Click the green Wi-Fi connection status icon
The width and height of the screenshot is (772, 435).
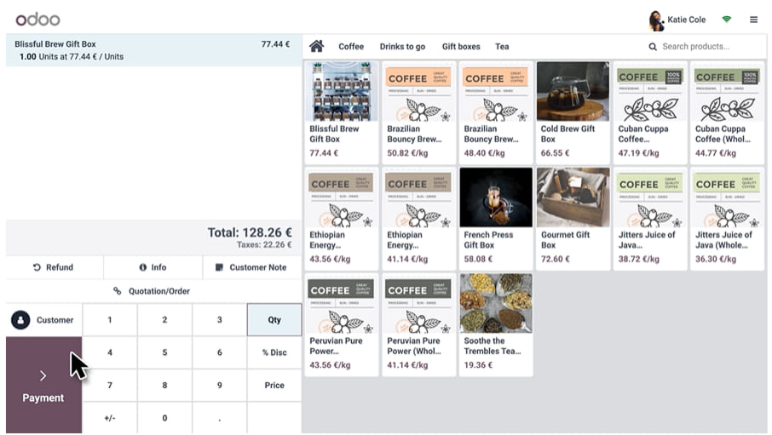click(727, 20)
